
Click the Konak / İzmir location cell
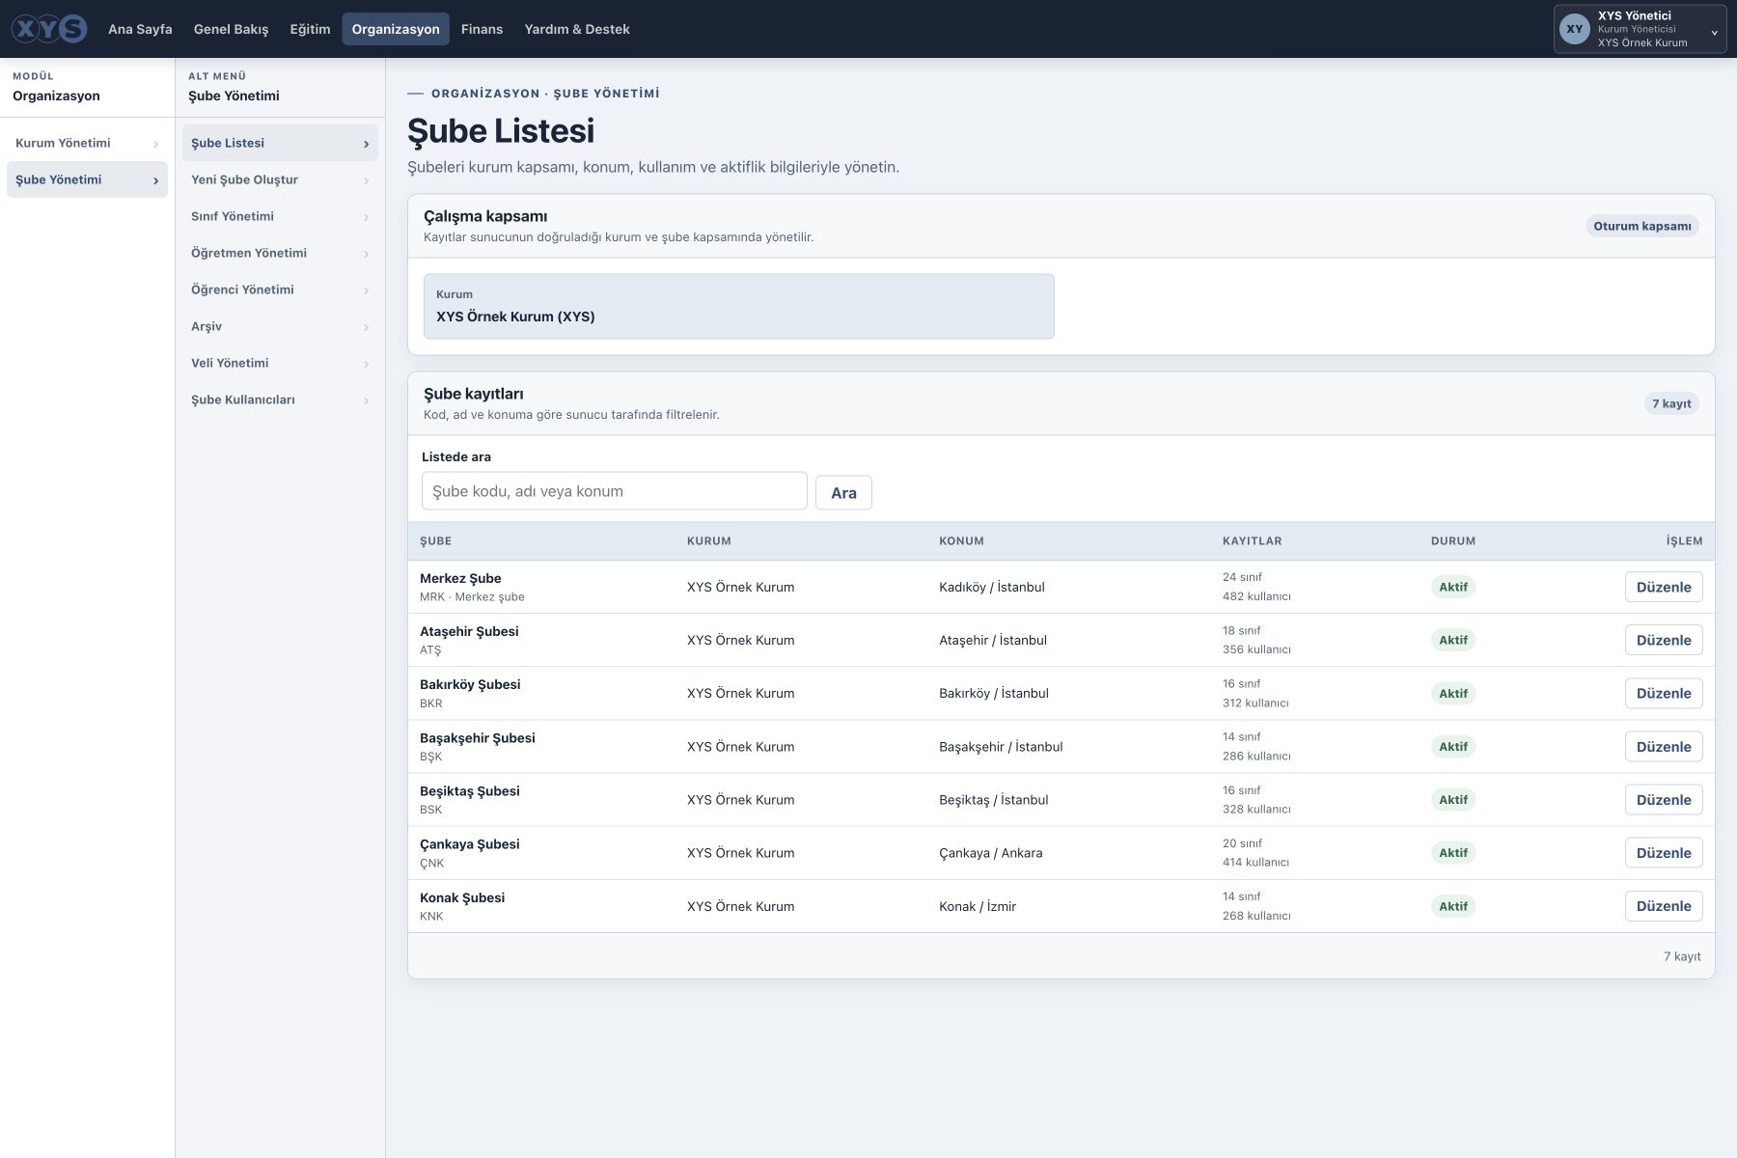click(978, 906)
